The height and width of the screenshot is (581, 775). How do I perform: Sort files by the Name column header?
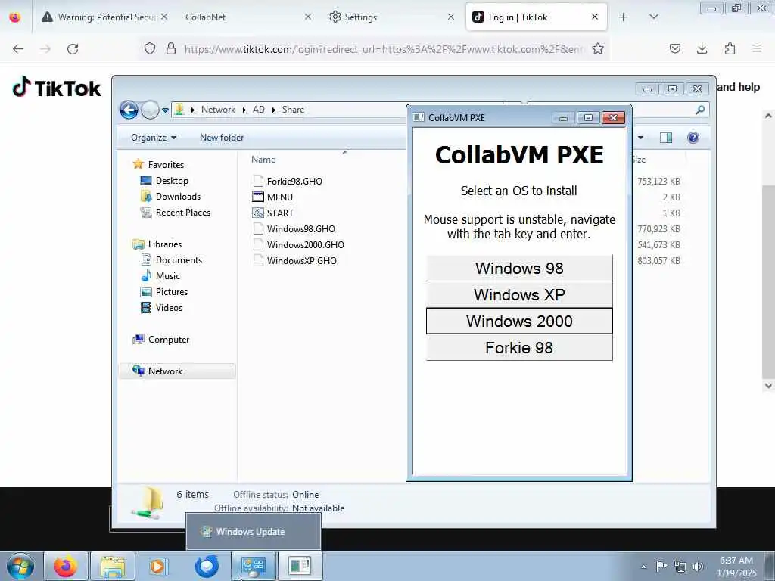pyautogui.click(x=263, y=160)
